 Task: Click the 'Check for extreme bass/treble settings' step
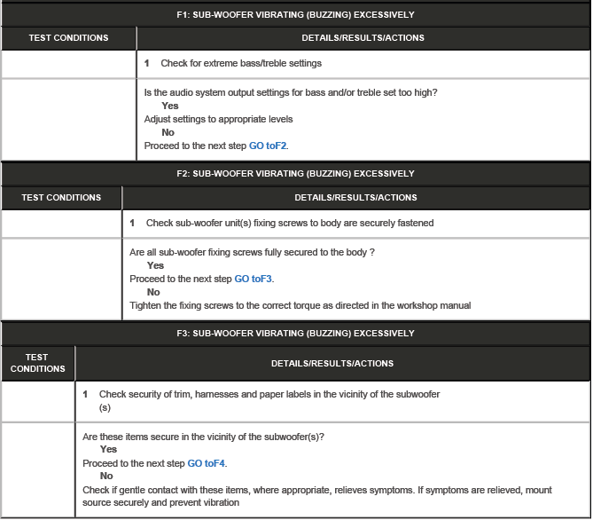pyautogui.click(x=240, y=64)
